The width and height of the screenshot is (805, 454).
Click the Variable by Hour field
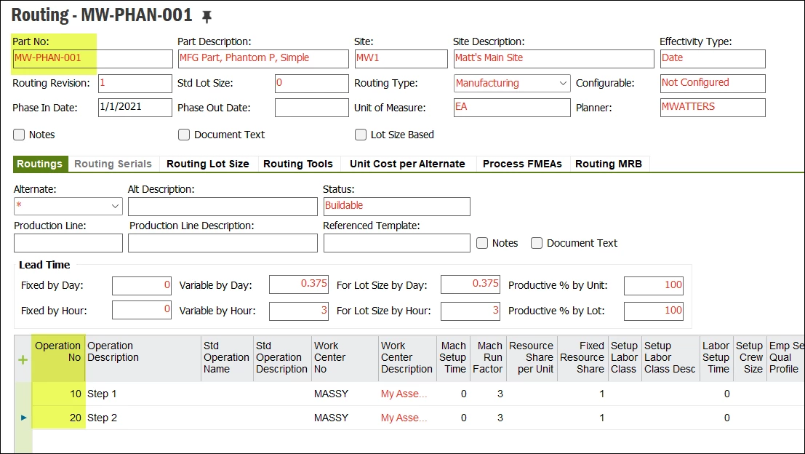tap(299, 311)
